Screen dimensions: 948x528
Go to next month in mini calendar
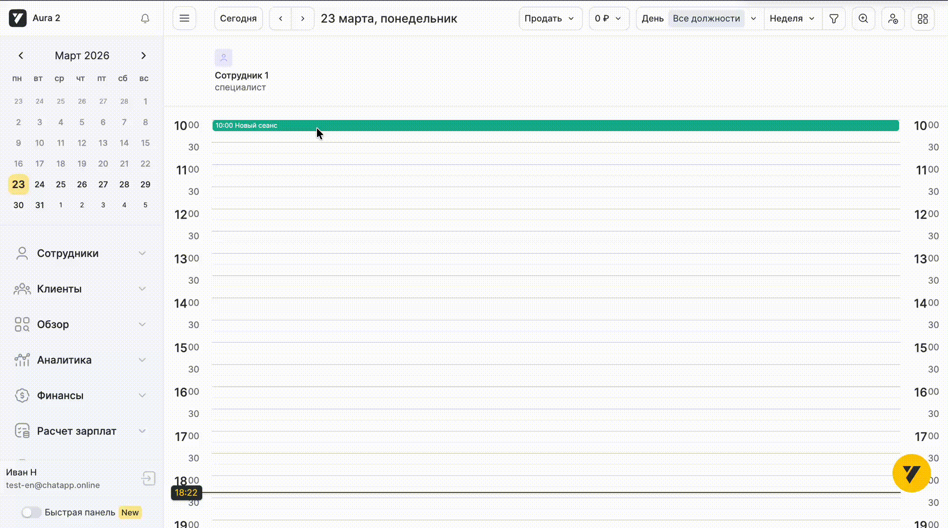pos(143,56)
